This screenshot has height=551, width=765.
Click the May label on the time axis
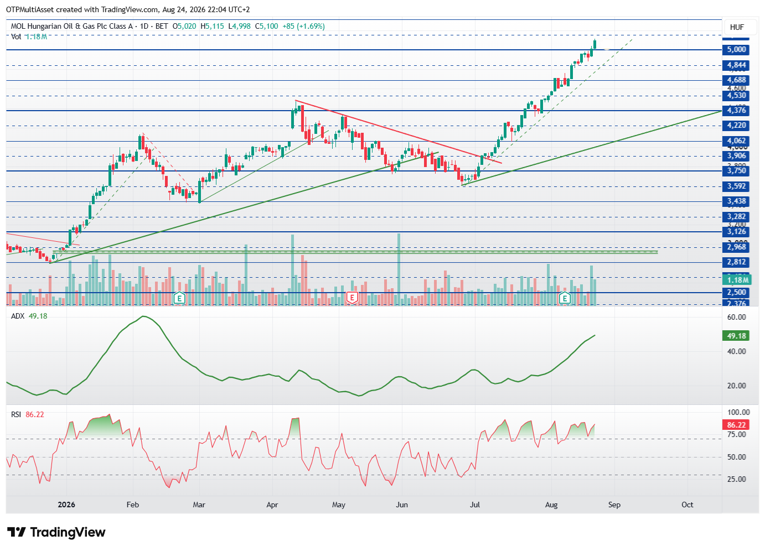(339, 505)
